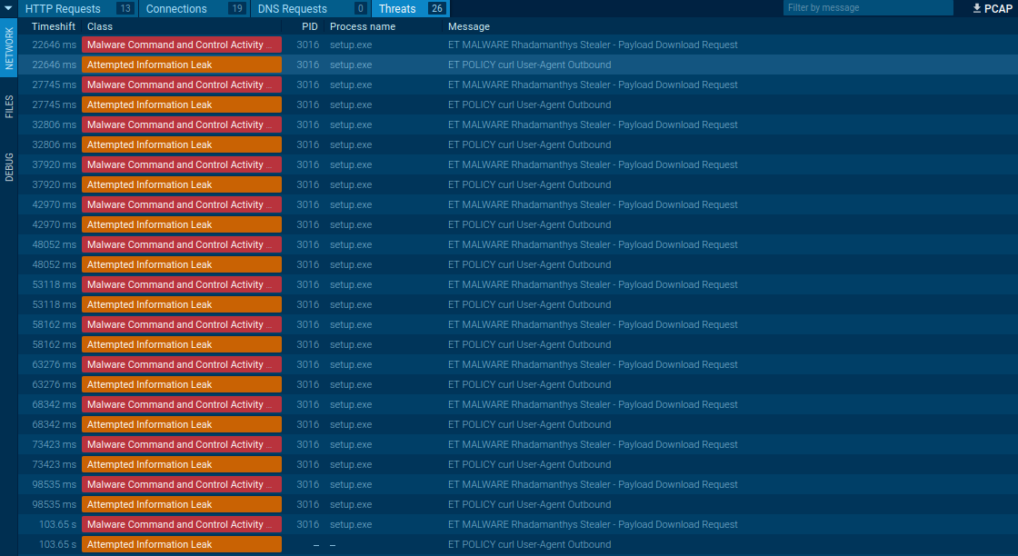Viewport: 1018px width, 556px height.
Task: Collapse the panel with the top-left arrow
Action: [8, 8]
